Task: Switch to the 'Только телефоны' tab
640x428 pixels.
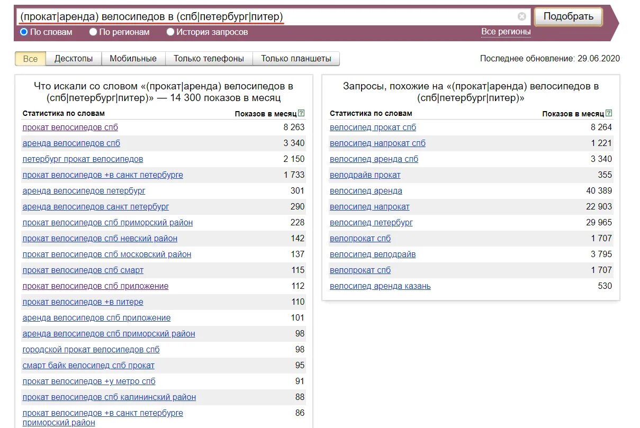Action: coord(209,59)
